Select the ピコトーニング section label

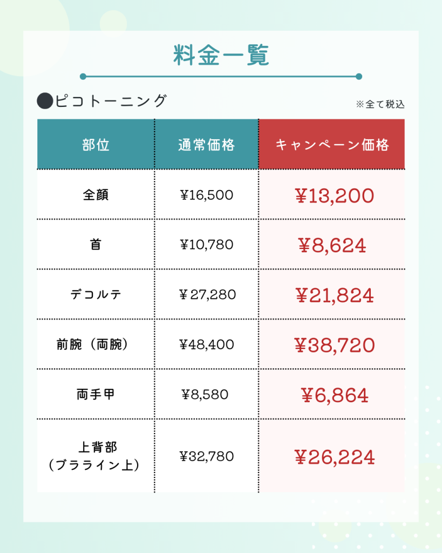[x=111, y=101]
